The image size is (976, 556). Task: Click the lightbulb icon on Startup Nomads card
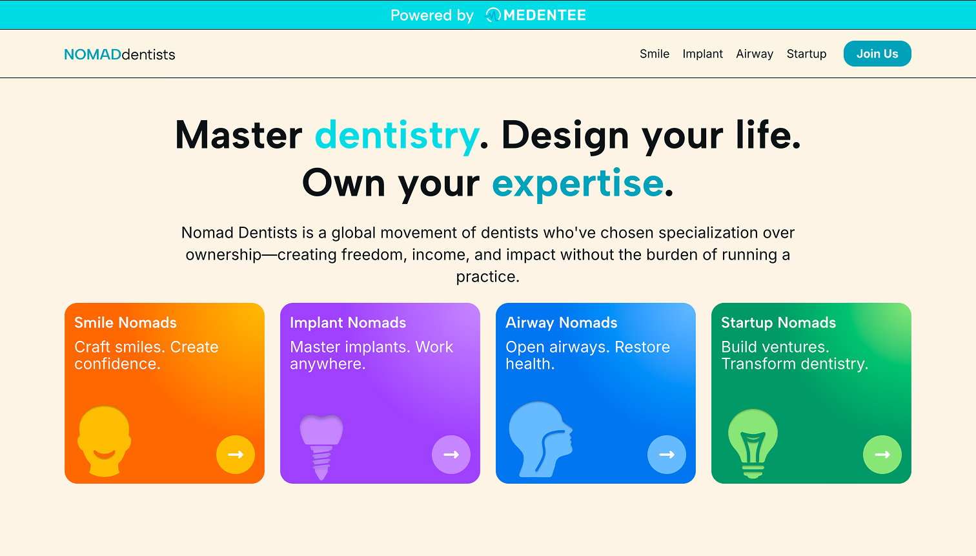[x=753, y=444]
